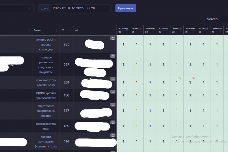Sort by the 2025-03-19 column header

[217, 30]
